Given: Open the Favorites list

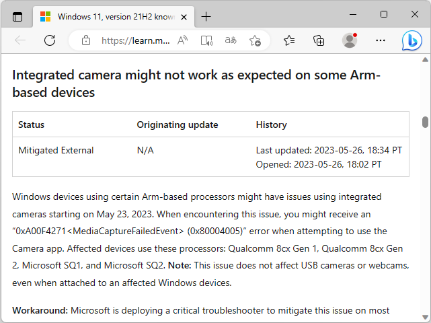Looking at the screenshot, I should click(x=289, y=40).
